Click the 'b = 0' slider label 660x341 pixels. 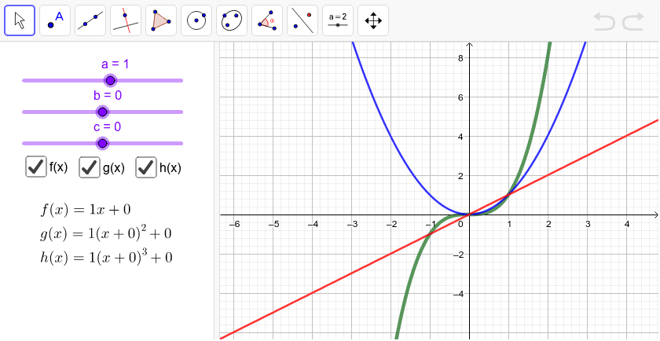pos(108,96)
